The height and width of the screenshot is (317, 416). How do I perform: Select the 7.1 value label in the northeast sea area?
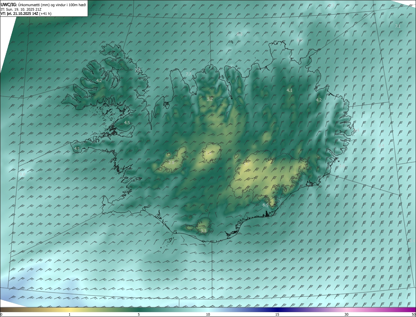click(x=398, y=26)
